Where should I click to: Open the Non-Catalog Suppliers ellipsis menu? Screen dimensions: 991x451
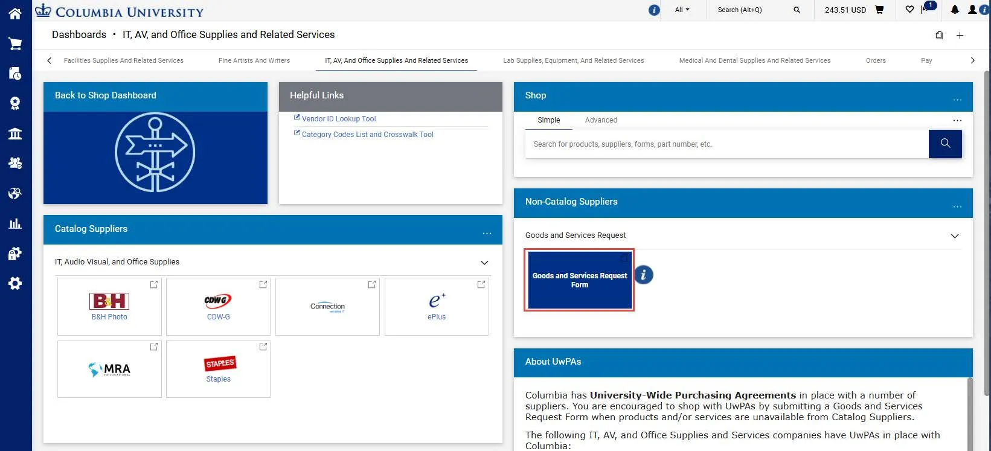957,206
